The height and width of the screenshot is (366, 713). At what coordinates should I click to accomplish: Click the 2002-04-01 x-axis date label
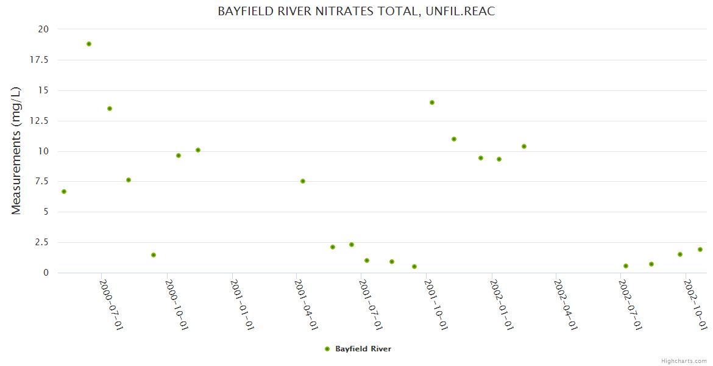click(566, 304)
